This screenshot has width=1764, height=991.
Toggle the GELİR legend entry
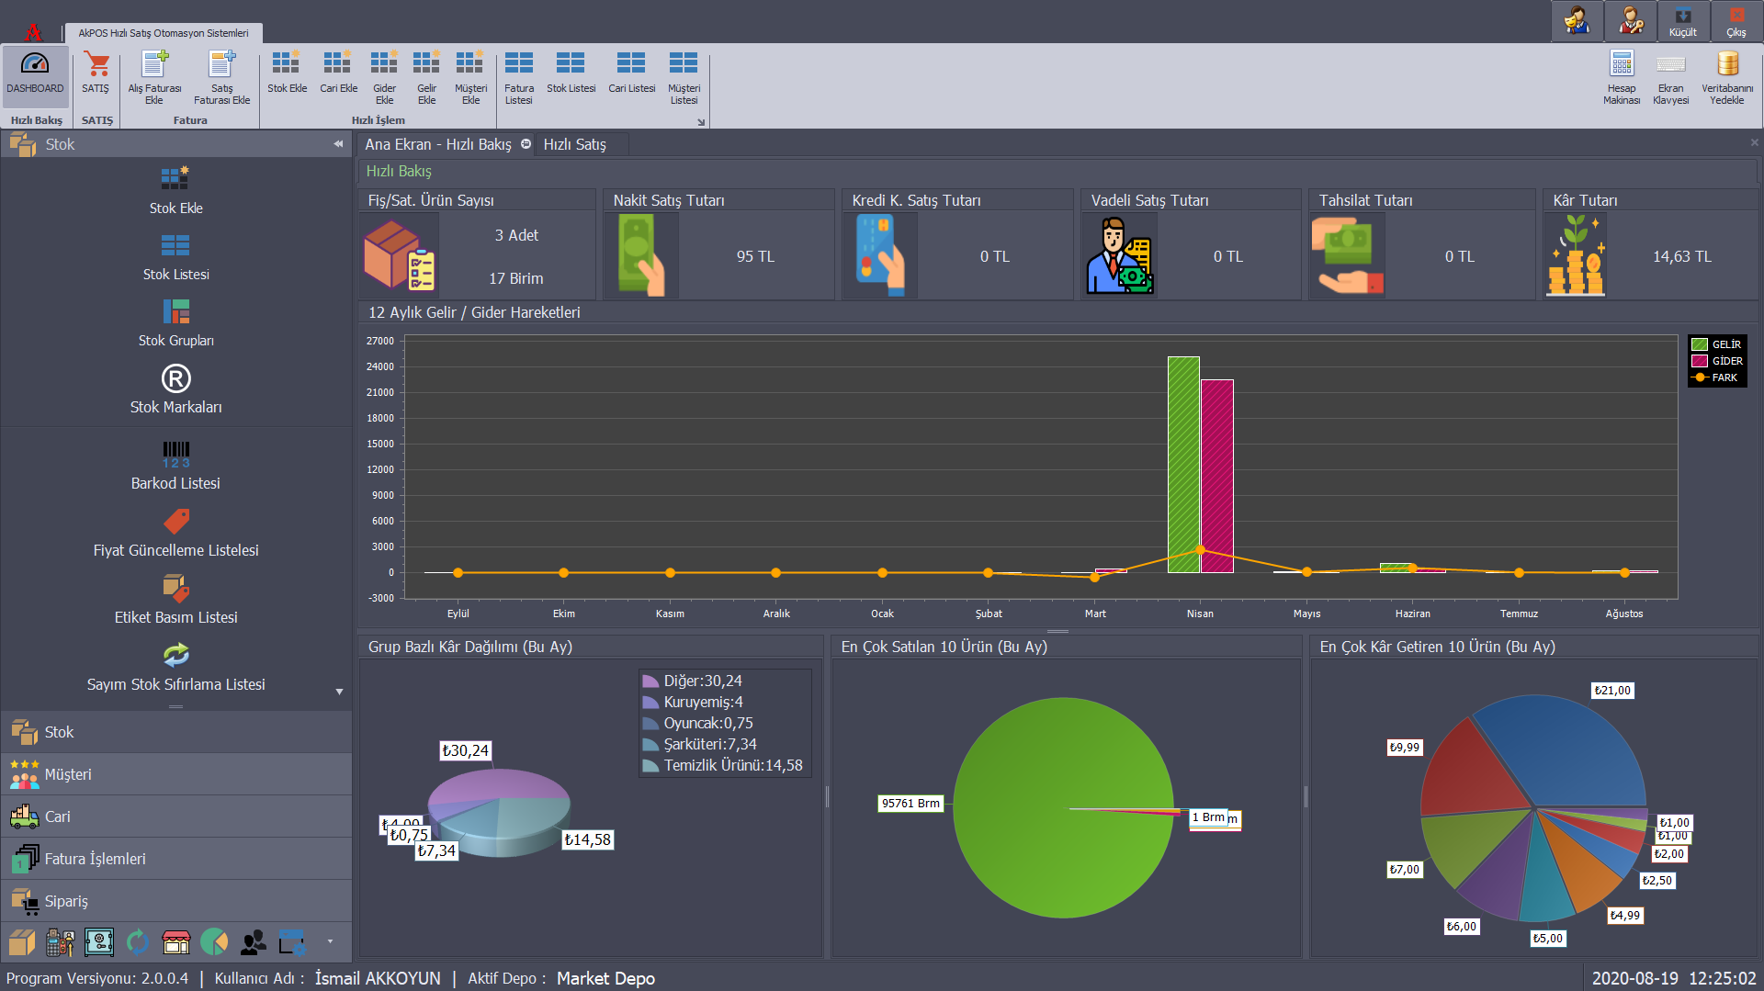click(1716, 344)
